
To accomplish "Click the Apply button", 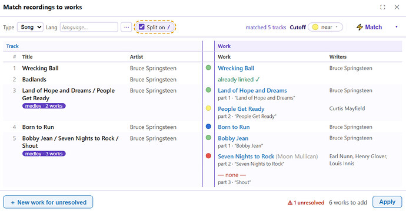I will point(387,202).
